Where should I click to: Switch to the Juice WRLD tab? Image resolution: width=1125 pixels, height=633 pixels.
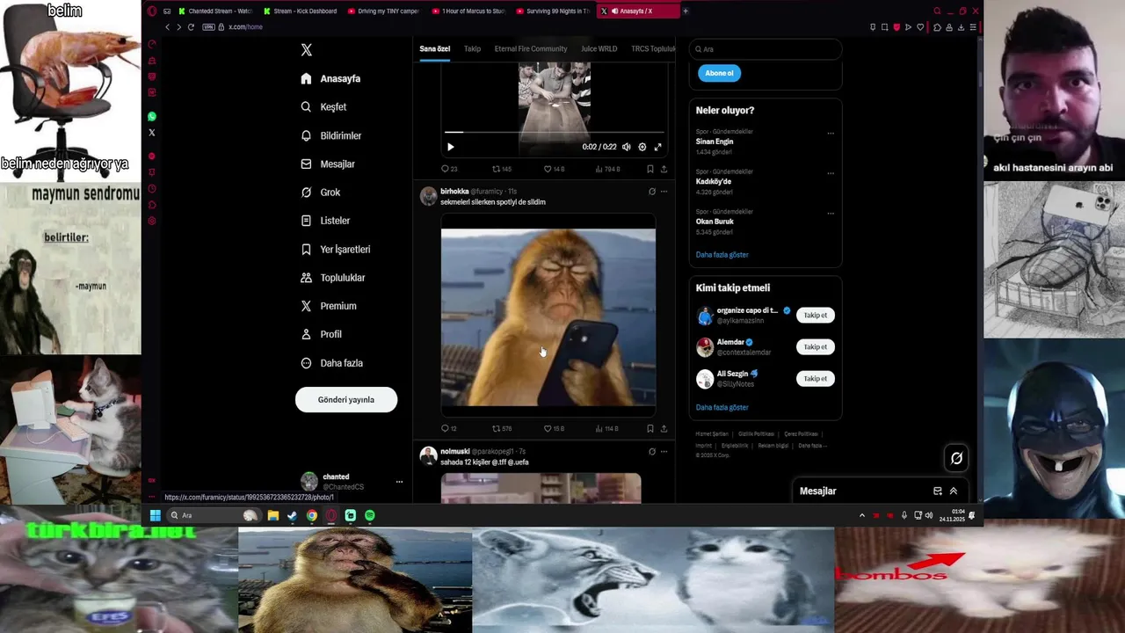[x=599, y=49]
